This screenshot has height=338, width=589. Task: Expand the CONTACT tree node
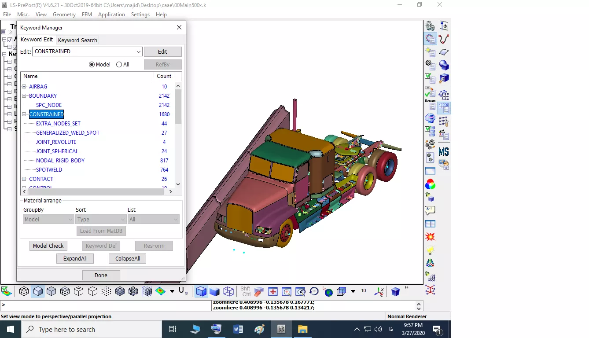(x=24, y=179)
